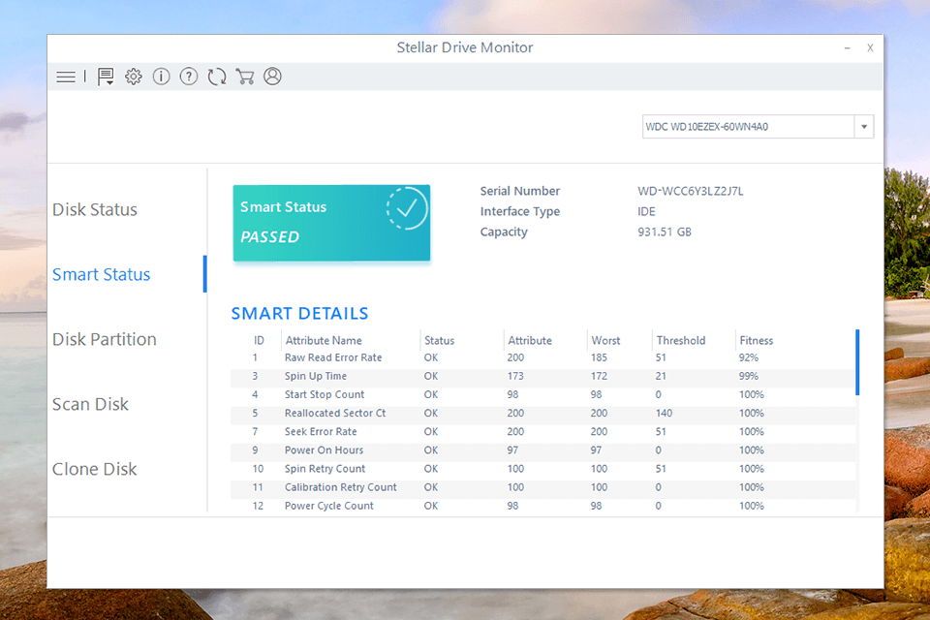Click the user account icon
This screenshot has height=620, width=930.
(272, 77)
